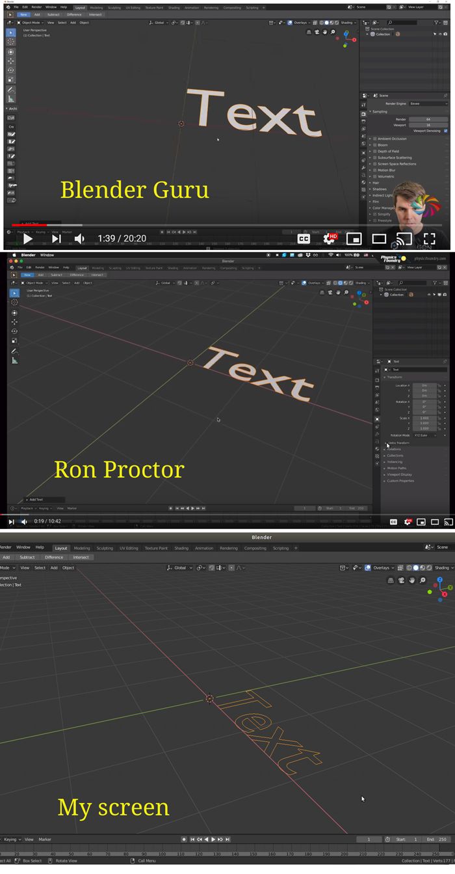Select the Move tool in Ron Proctor's toolbar
This screenshot has height=874, width=455.
point(14,321)
